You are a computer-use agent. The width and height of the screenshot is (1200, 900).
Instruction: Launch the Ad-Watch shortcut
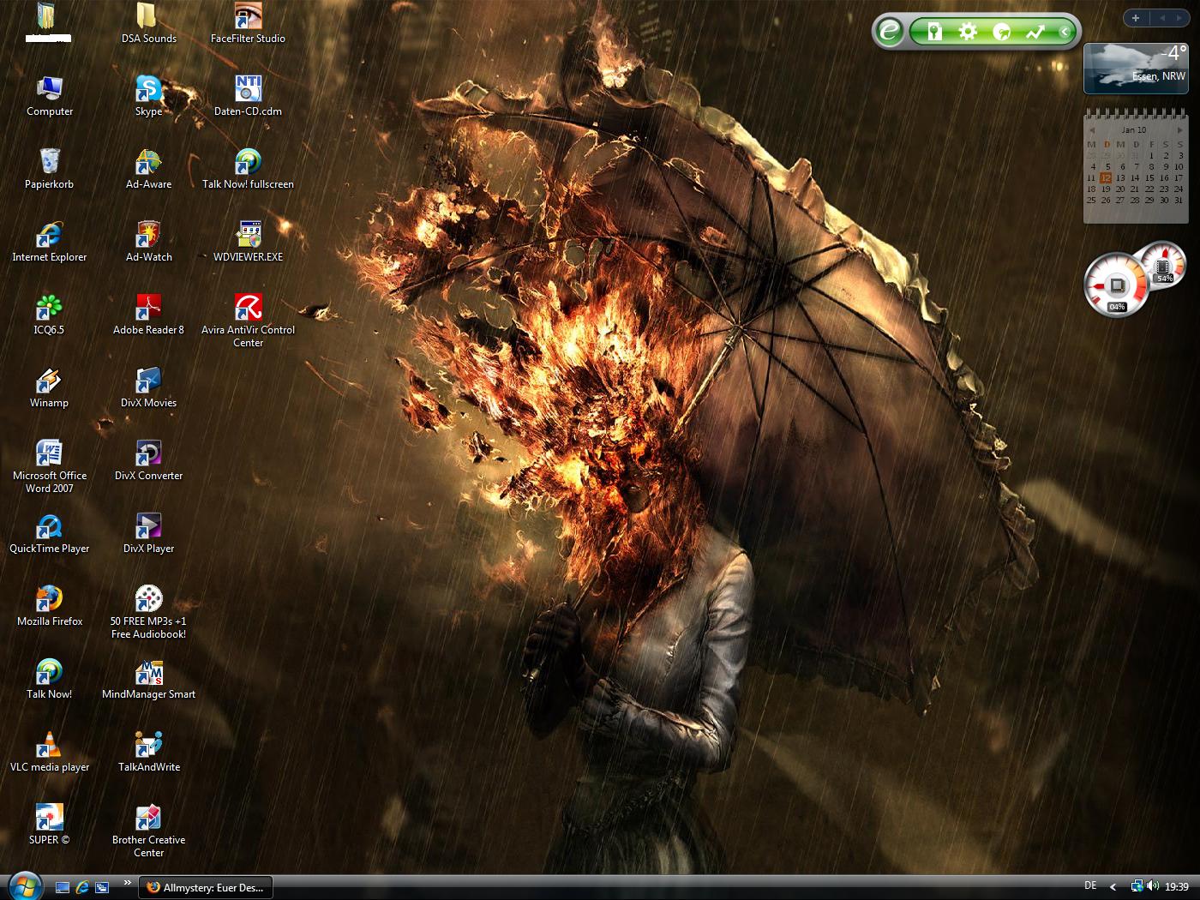[x=148, y=241]
